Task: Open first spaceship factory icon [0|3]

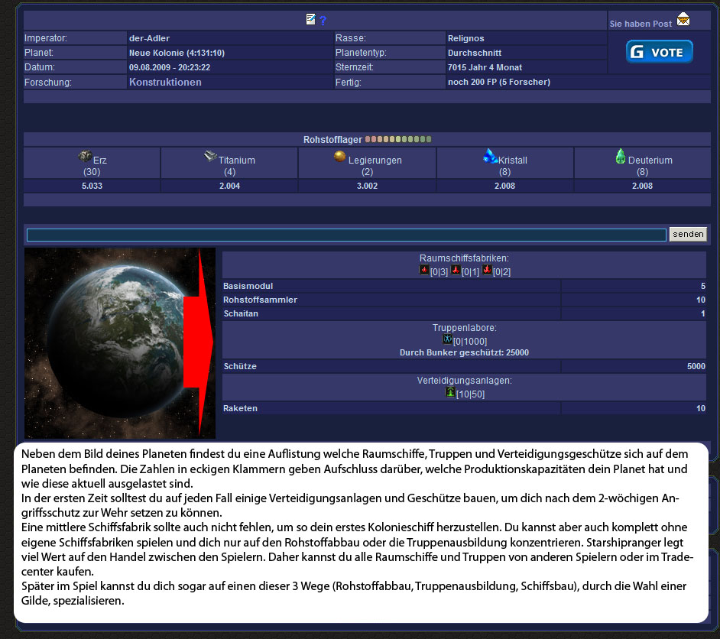Action: click(x=424, y=271)
